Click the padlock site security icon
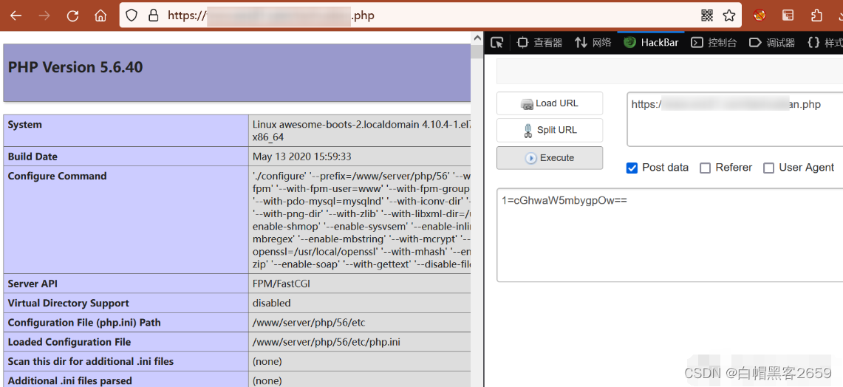This screenshot has width=843, height=387. tap(153, 15)
